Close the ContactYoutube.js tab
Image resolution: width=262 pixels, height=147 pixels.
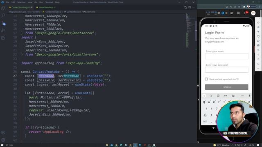[32, 7]
